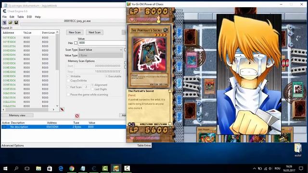Open volume control in system tray

pyautogui.click(x=270, y=169)
